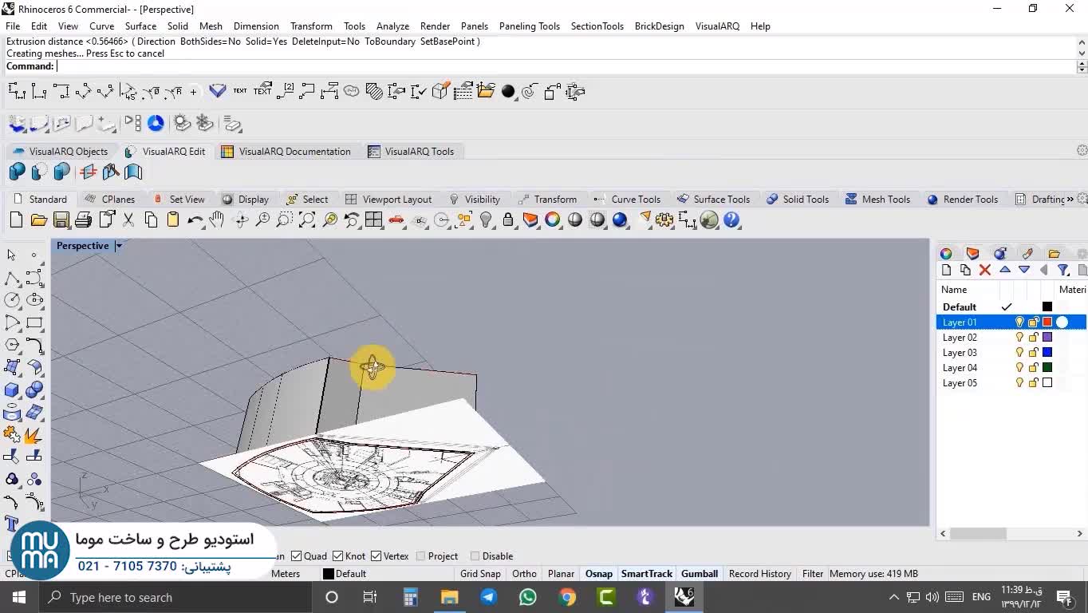This screenshot has height=613, width=1088.
Task: Select the Pan hand tool
Action: click(217, 220)
